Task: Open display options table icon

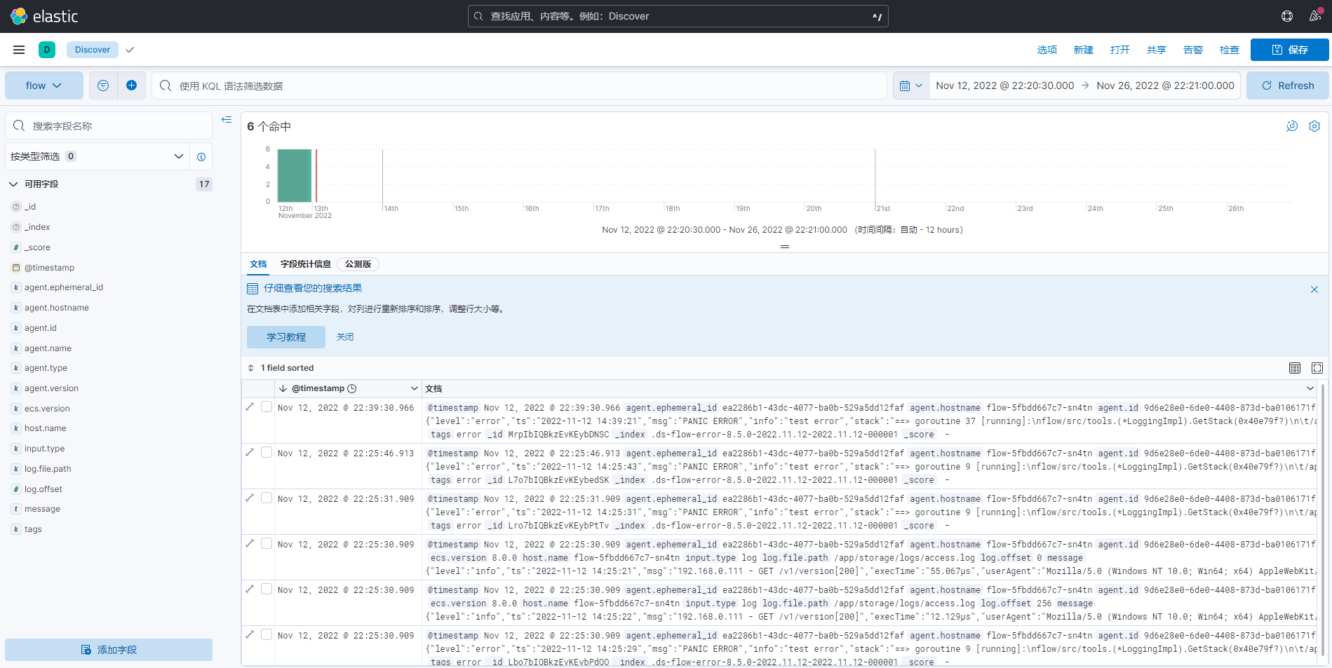Action: 1295,368
